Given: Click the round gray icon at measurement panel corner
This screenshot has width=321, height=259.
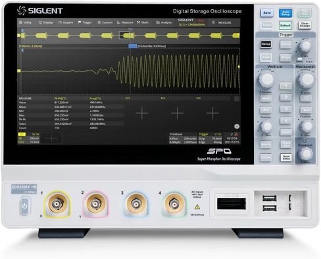Looking at the screenshot, I should point(237,126).
